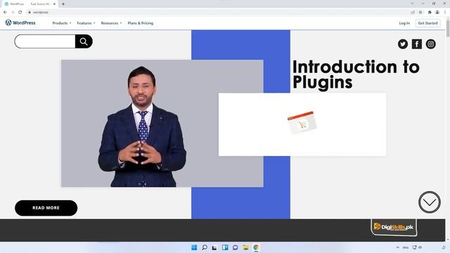Close the active browser tab
The image size is (450, 253).
click(x=54, y=4)
